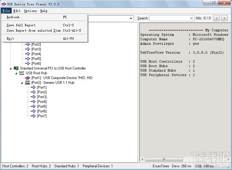The height and width of the screenshot is (170, 232).
Task: Click 'Devs: 266 ms' in status bar
Action: coord(181,166)
